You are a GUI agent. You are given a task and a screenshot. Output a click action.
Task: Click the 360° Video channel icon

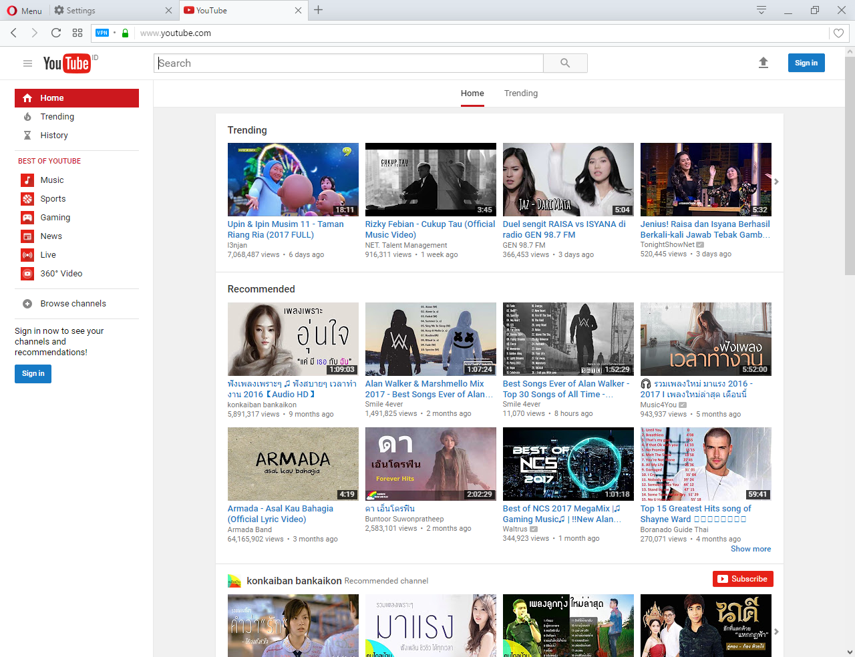click(27, 274)
